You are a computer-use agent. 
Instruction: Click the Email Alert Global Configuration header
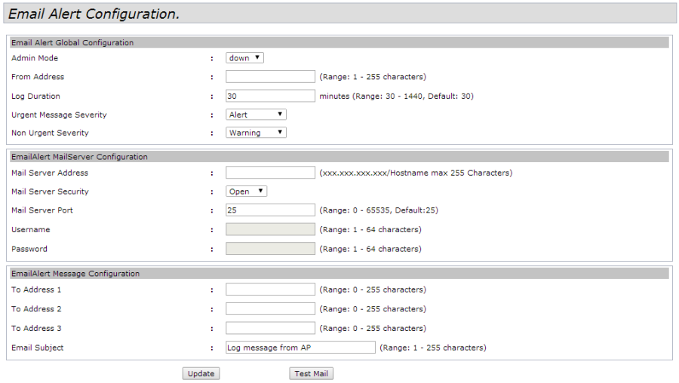point(72,43)
